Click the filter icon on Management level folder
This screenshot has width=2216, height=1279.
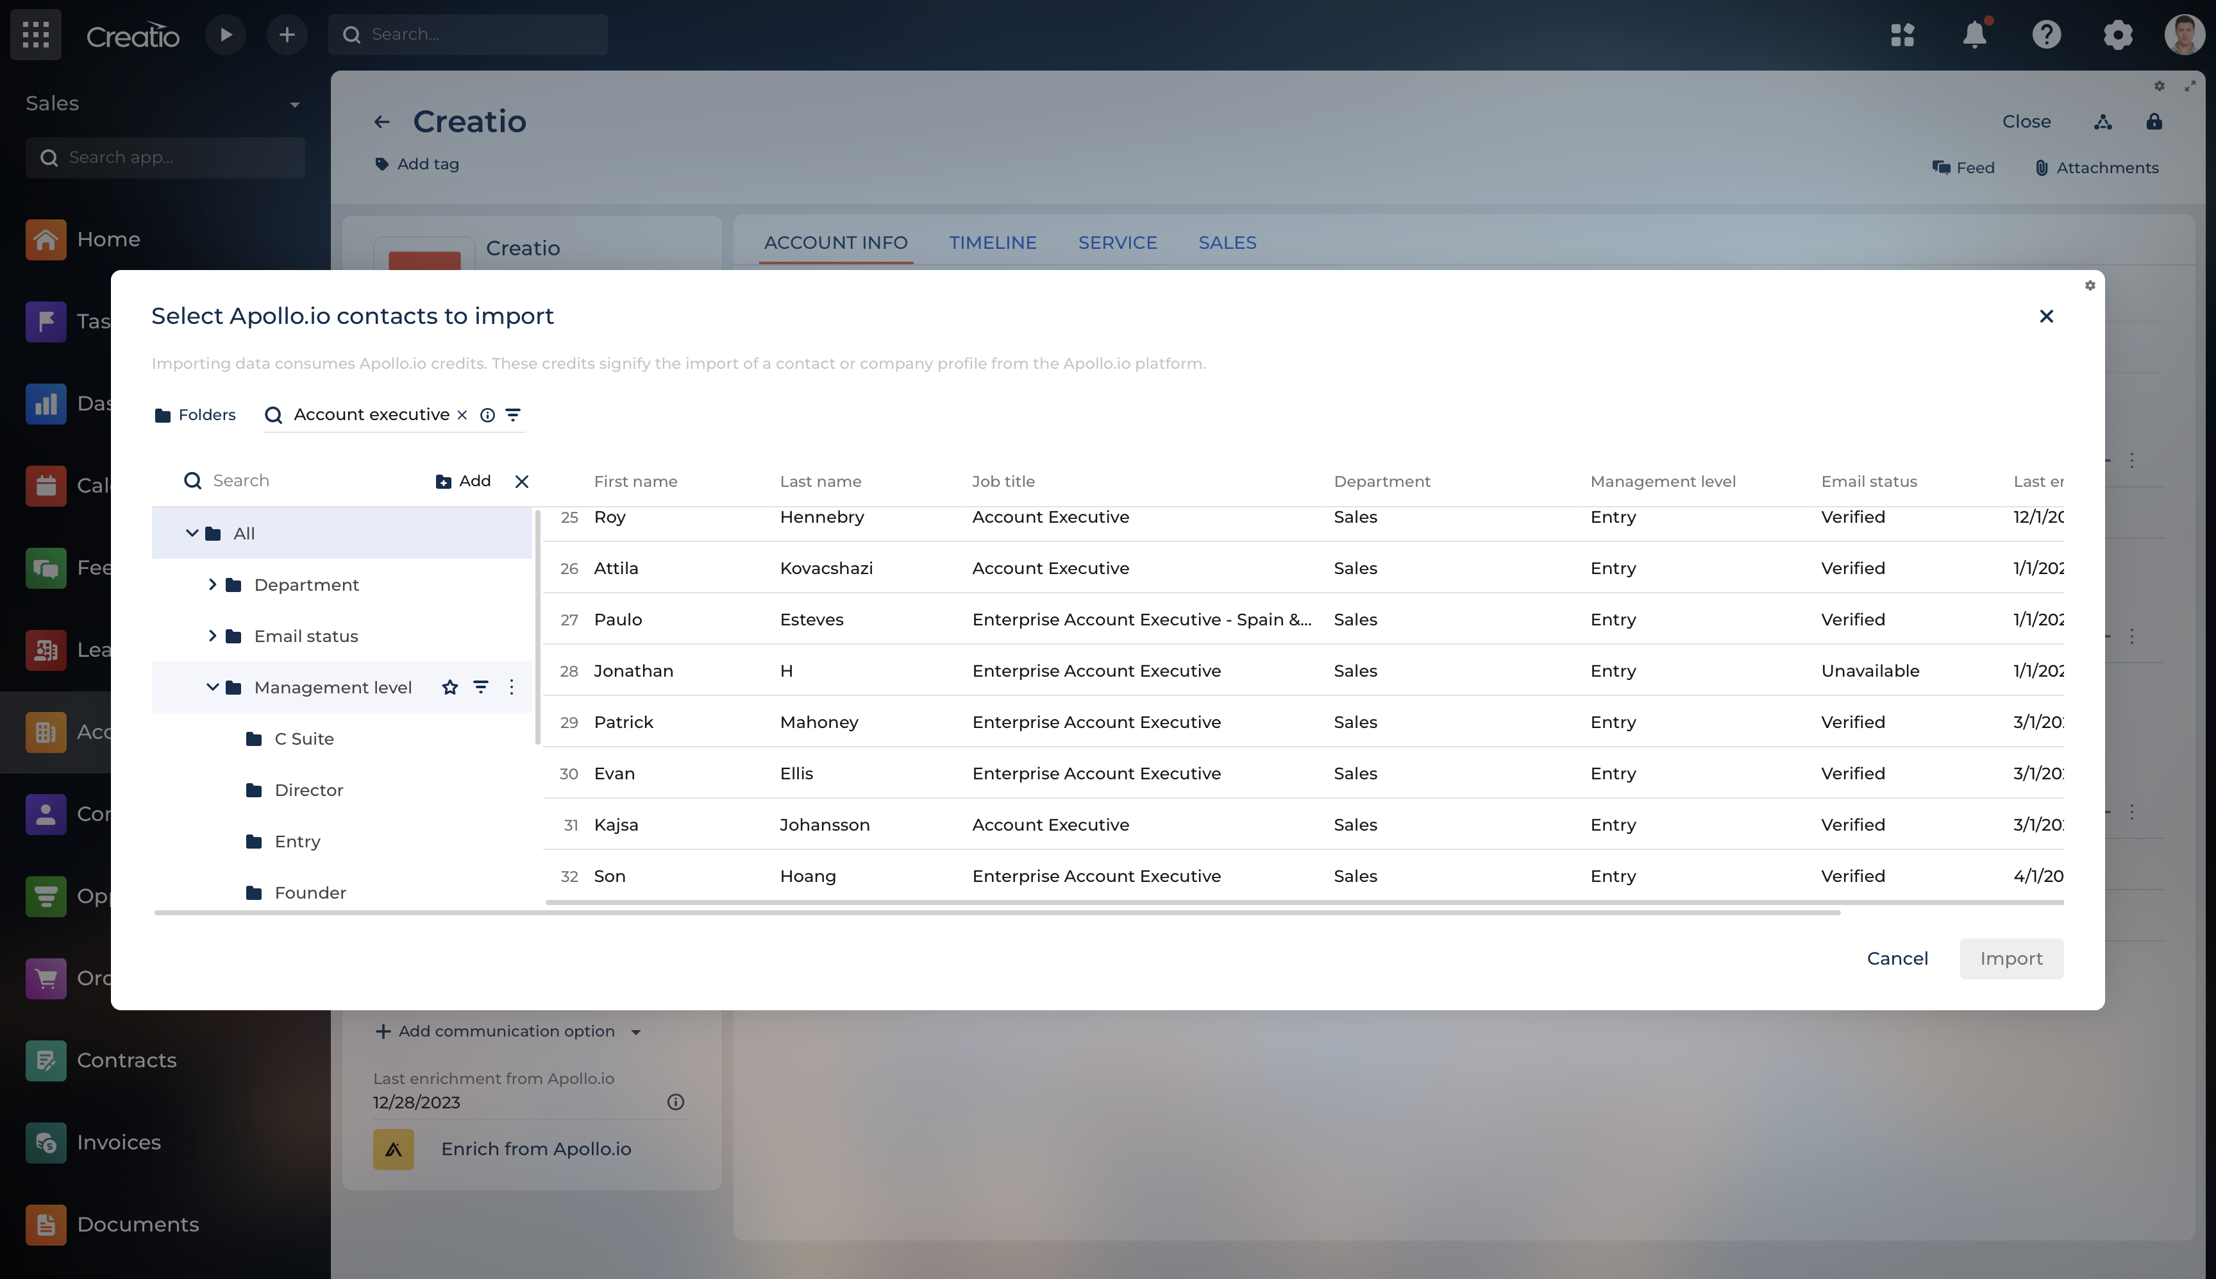(x=481, y=687)
